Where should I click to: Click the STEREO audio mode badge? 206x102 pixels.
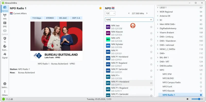(x=50, y=18)
